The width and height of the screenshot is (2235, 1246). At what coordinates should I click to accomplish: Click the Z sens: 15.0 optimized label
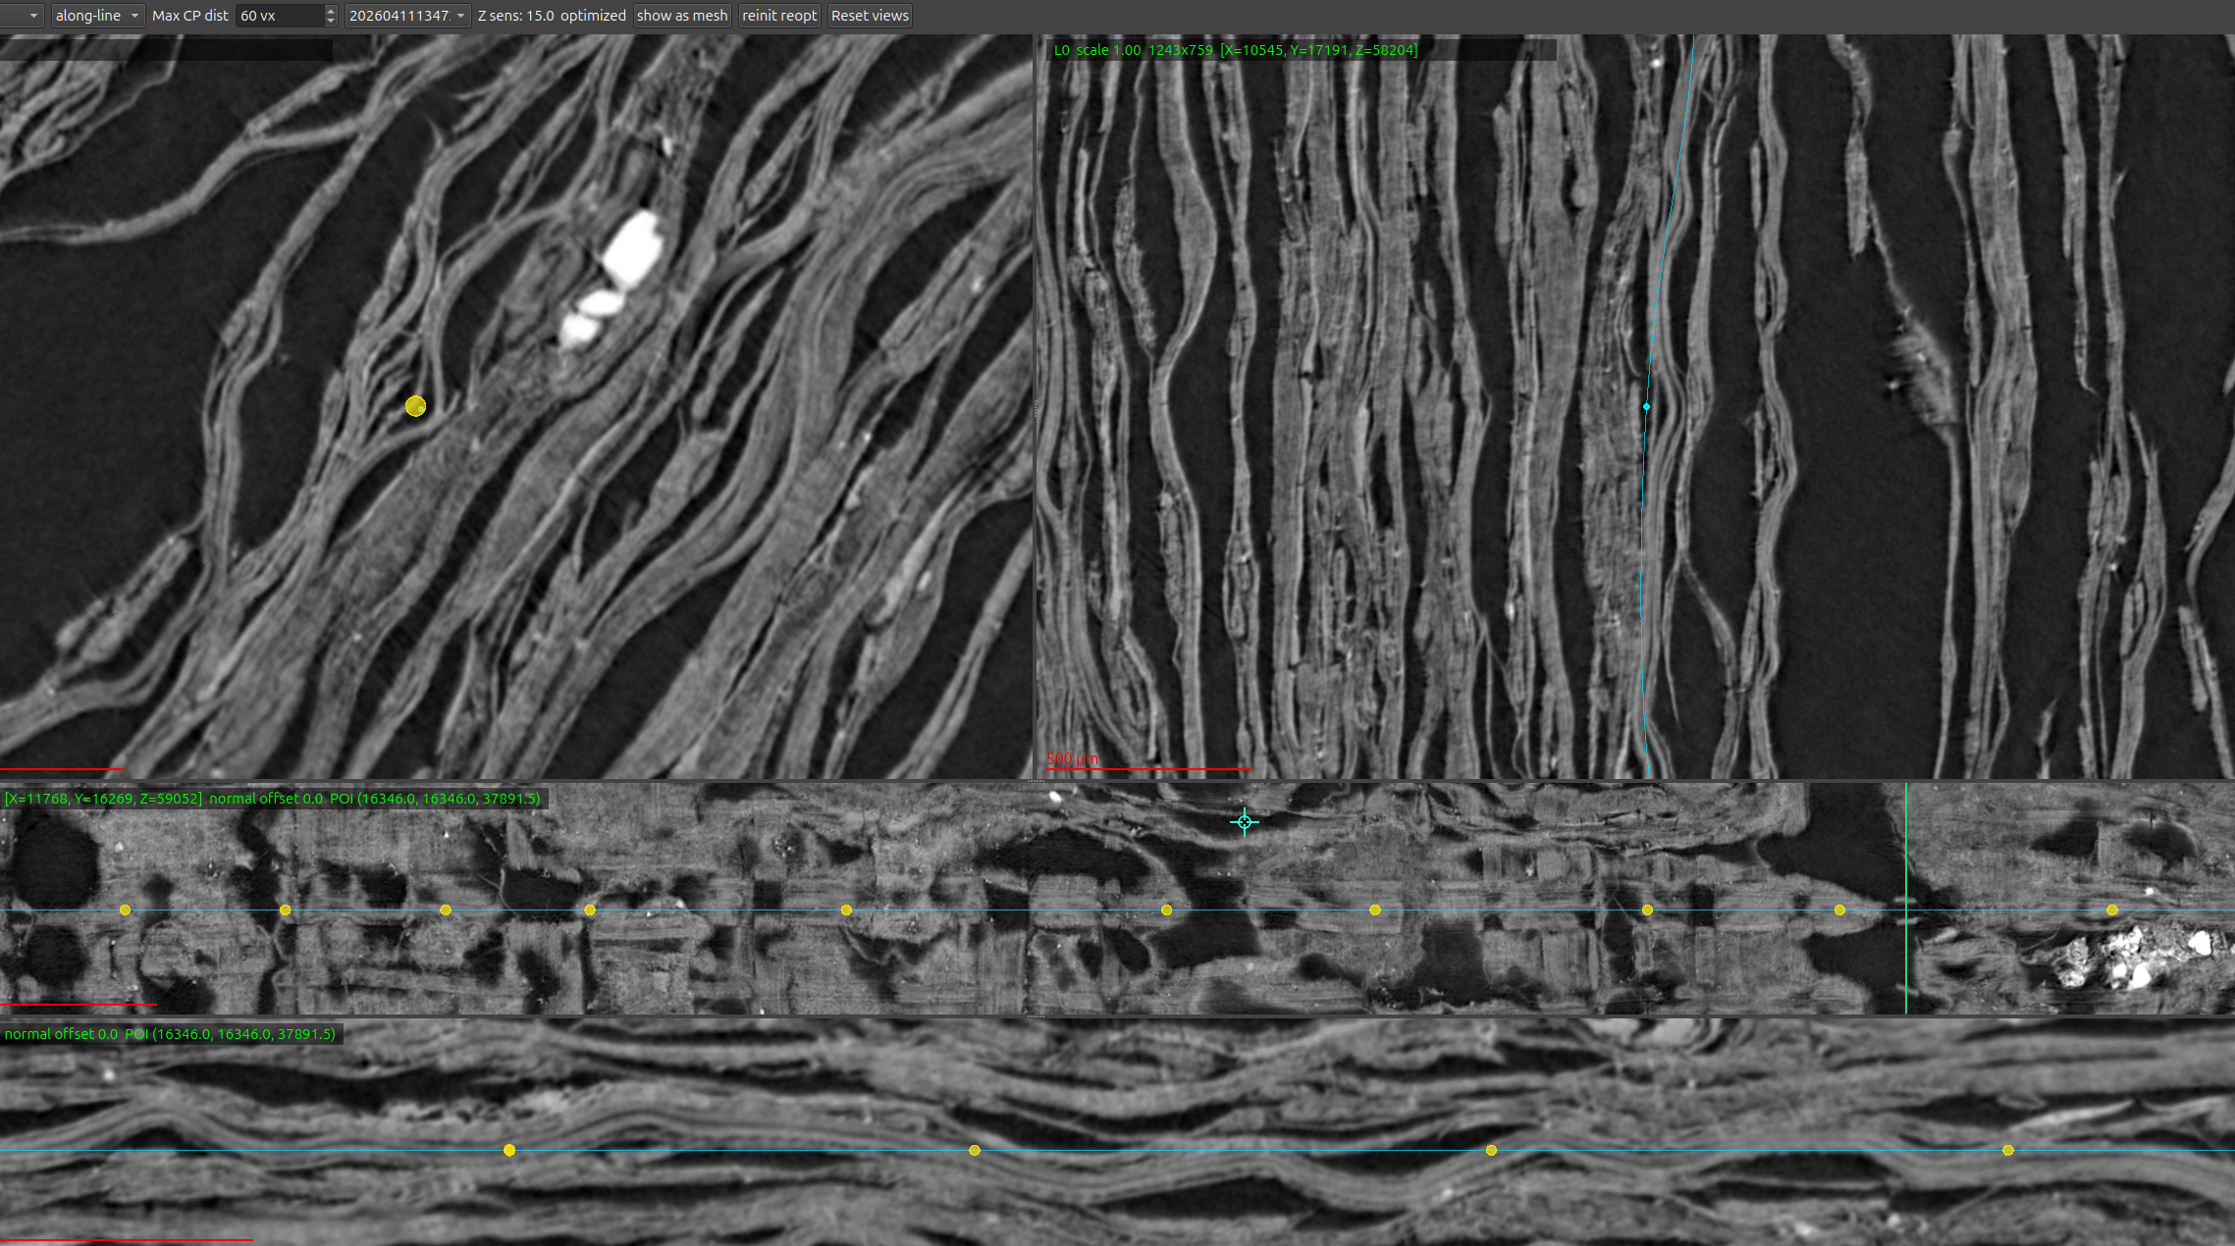coord(552,16)
